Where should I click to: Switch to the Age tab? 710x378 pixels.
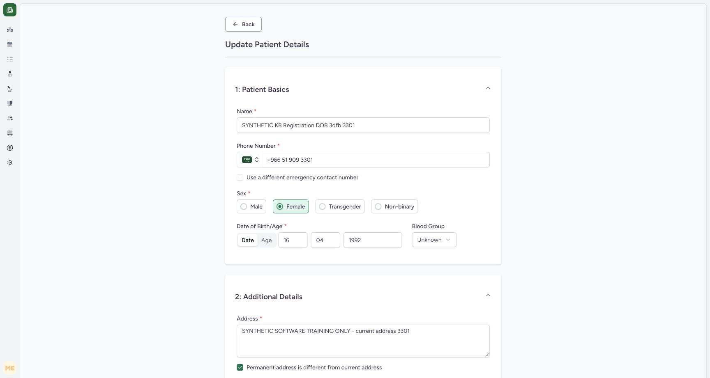pyautogui.click(x=266, y=240)
